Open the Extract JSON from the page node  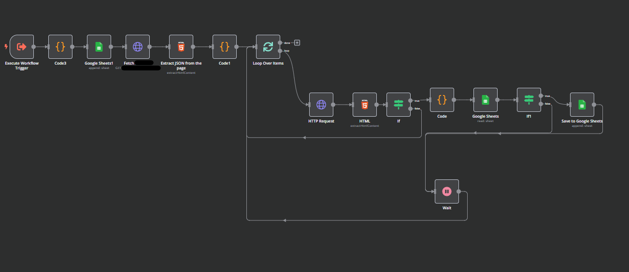[x=181, y=47]
